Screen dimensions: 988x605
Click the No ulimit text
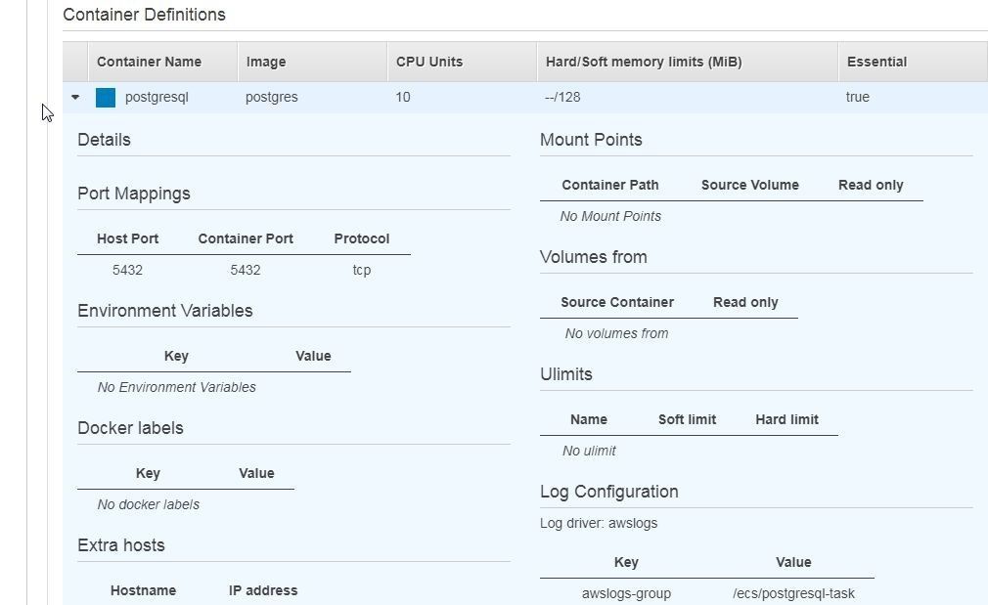tap(589, 451)
